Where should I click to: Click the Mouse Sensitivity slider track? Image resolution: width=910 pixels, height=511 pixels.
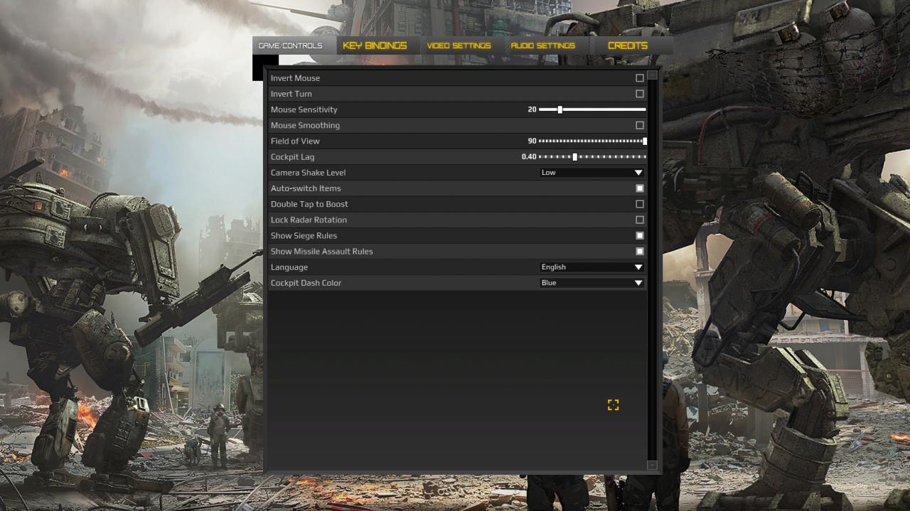coord(592,109)
